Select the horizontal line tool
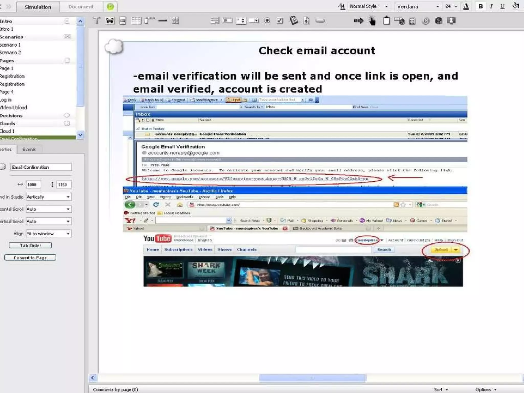 [x=162, y=20]
